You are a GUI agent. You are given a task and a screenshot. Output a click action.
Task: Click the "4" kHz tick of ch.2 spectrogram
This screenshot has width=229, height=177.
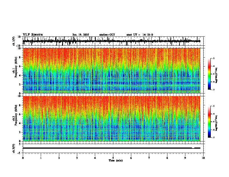[20, 123]
